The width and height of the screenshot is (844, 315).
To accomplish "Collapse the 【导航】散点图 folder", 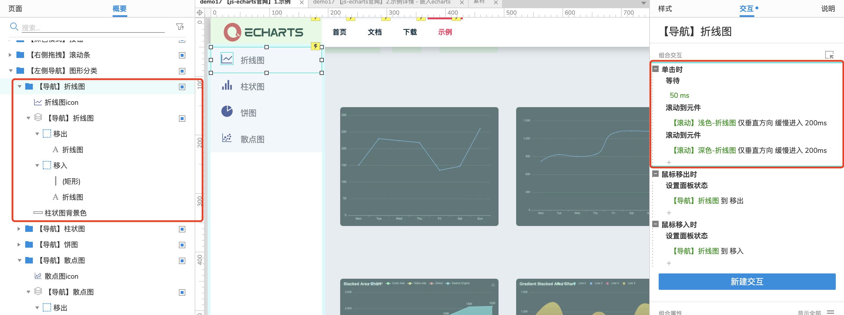I will click(x=19, y=260).
